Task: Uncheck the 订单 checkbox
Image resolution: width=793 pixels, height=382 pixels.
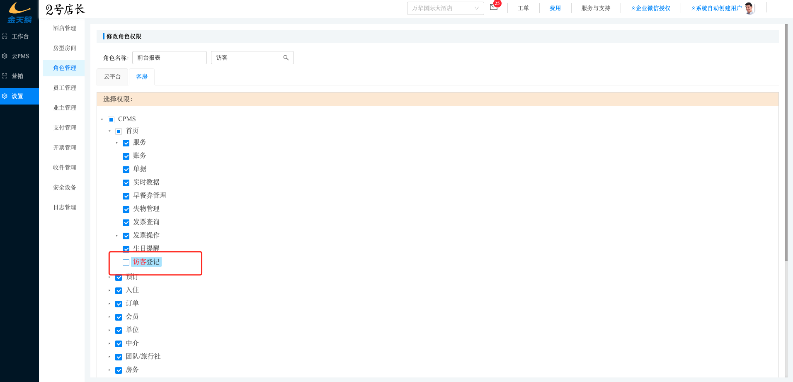Action: 119,304
